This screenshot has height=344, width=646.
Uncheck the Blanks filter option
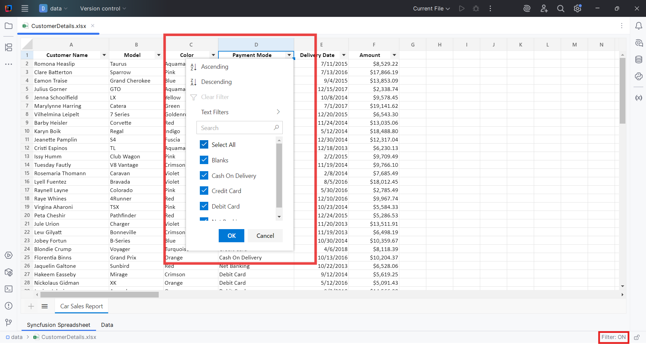(204, 160)
